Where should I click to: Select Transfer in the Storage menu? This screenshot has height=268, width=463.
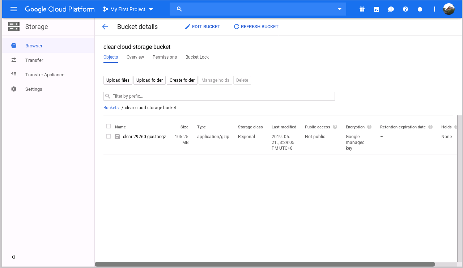coord(48,60)
